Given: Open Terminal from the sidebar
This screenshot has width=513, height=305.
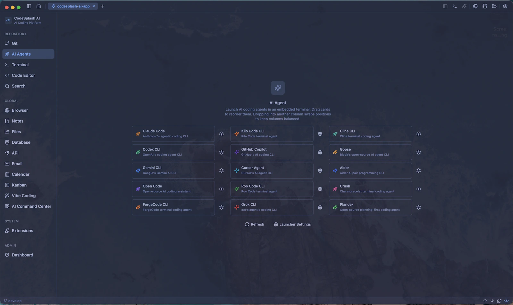Looking at the screenshot, I should click(x=28, y=65).
